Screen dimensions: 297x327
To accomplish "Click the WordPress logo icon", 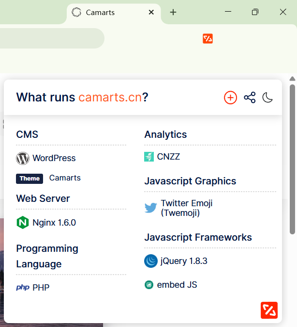I will pyautogui.click(x=23, y=158).
